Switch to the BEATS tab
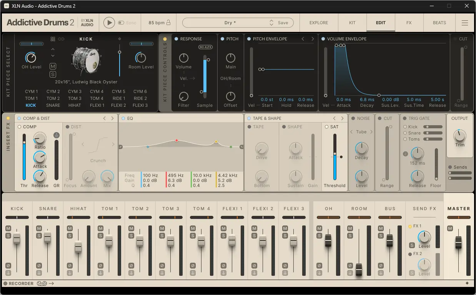Viewport: 476px width, 295px height. 439,23
